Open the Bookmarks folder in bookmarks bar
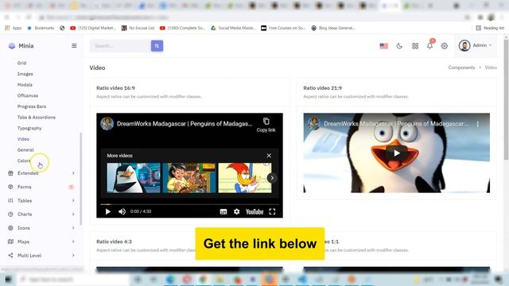This screenshot has height=286, width=509. 41,28
